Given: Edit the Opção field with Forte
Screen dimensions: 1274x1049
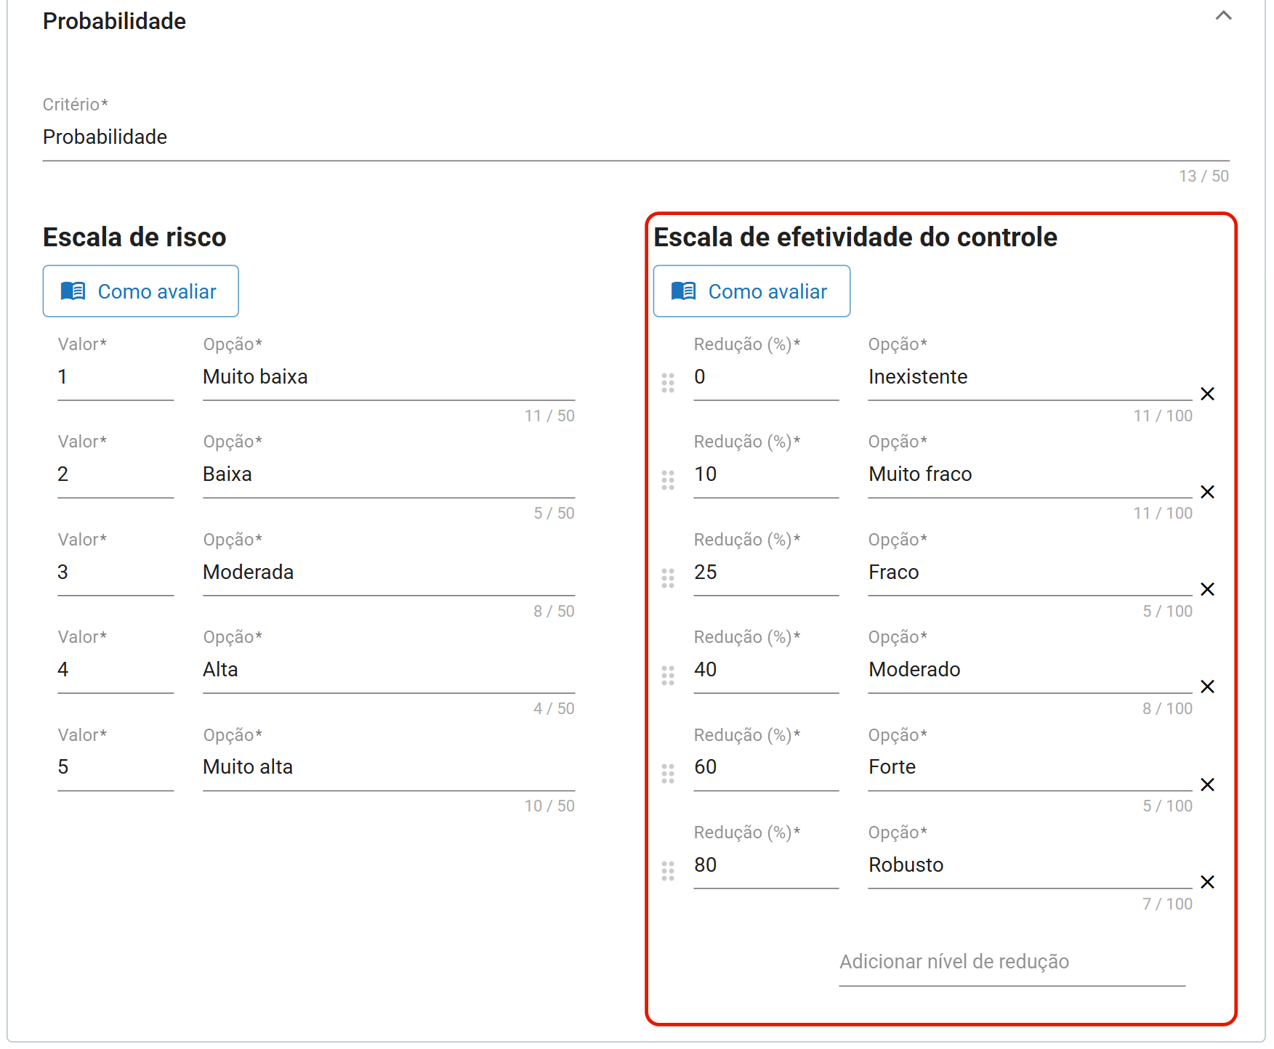Looking at the screenshot, I should click(1030, 767).
